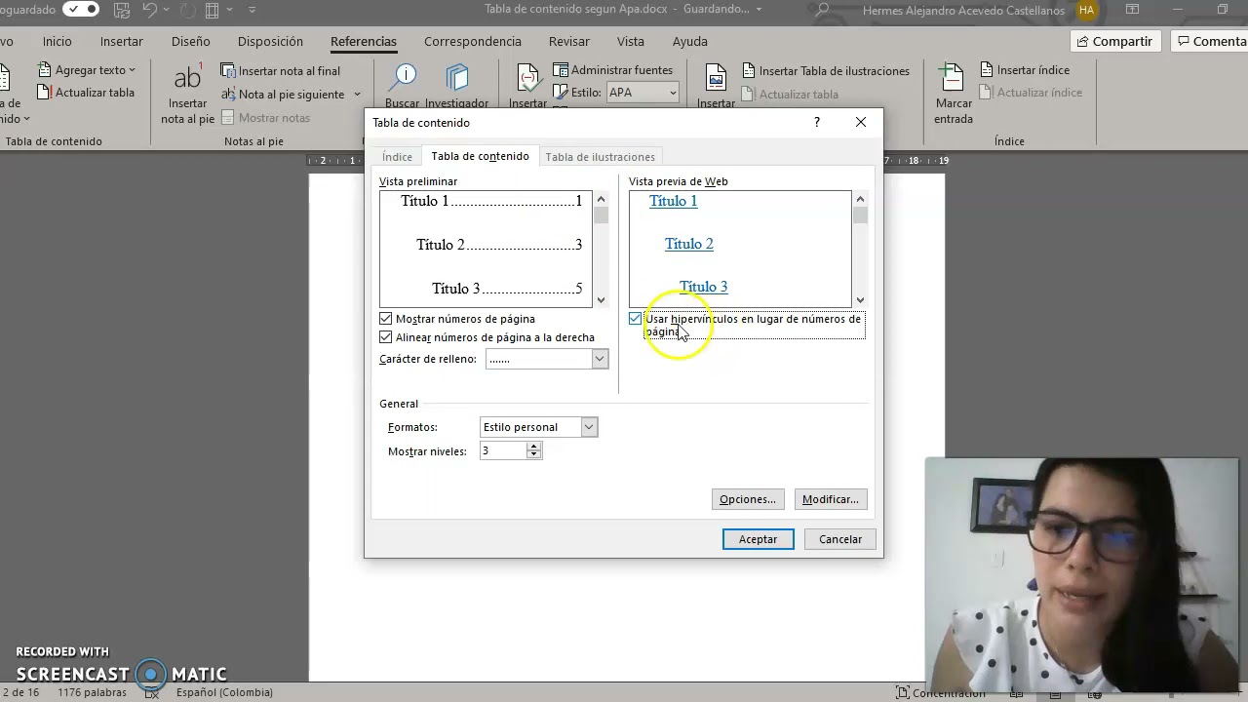Click the 1176 palabras word count
Screen dimensions: 1248x702
coord(93,692)
